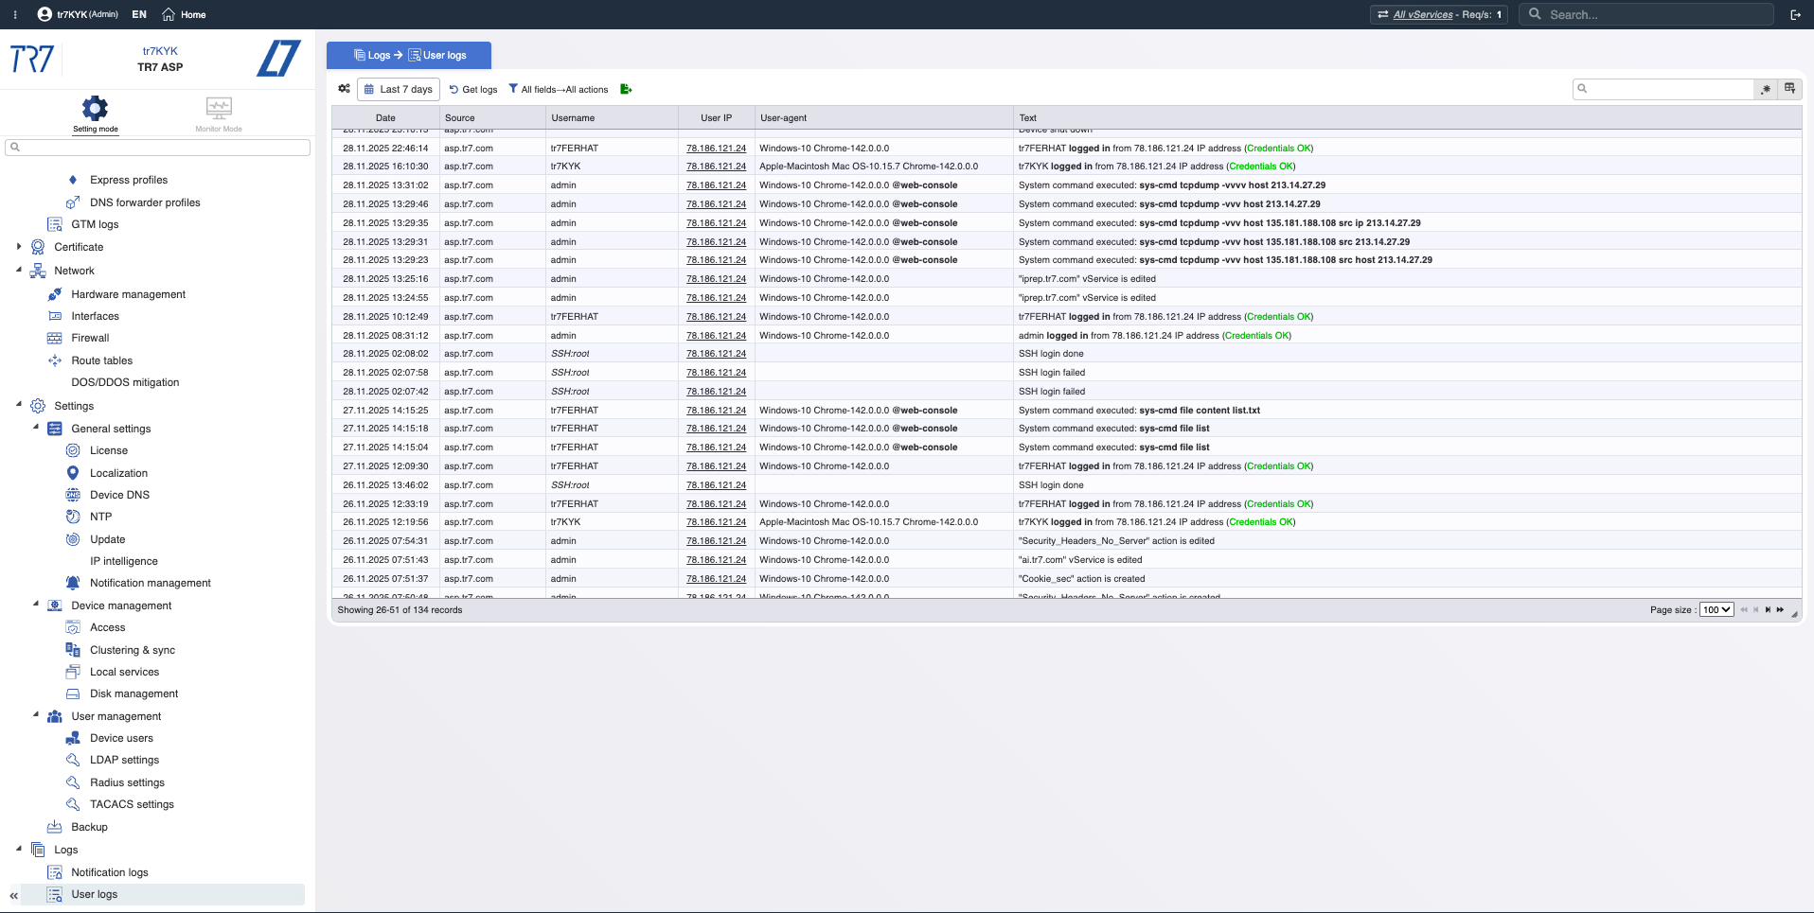The height and width of the screenshot is (913, 1814).
Task: Open Device DNS settings
Action: pos(119,495)
